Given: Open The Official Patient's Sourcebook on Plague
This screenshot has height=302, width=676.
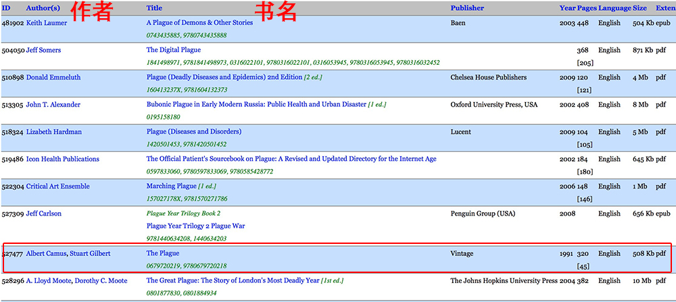Looking at the screenshot, I should 291,159.
